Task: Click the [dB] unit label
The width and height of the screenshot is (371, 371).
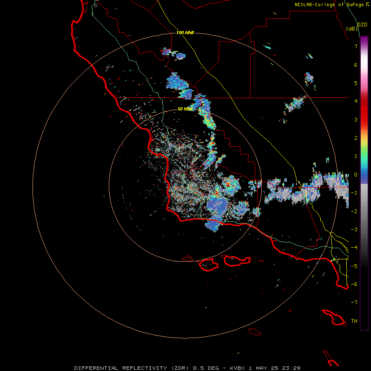Action: [352, 28]
